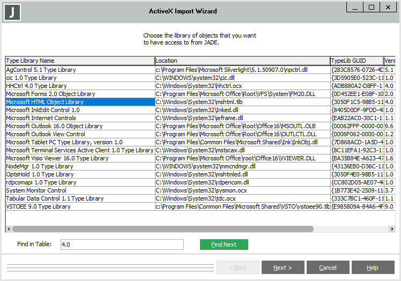
Task: Click location cell containing hhctrl.ocx
Action: click(x=242, y=86)
